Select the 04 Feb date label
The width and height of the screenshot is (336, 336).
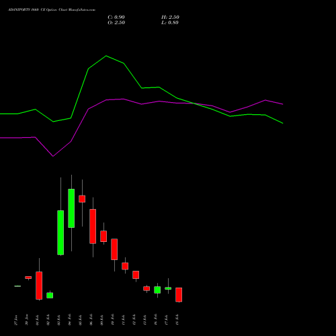(x=69, y=320)
